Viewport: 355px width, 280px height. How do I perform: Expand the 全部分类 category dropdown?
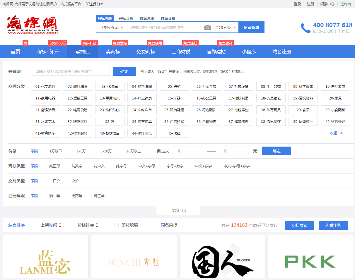coord(225,28)
